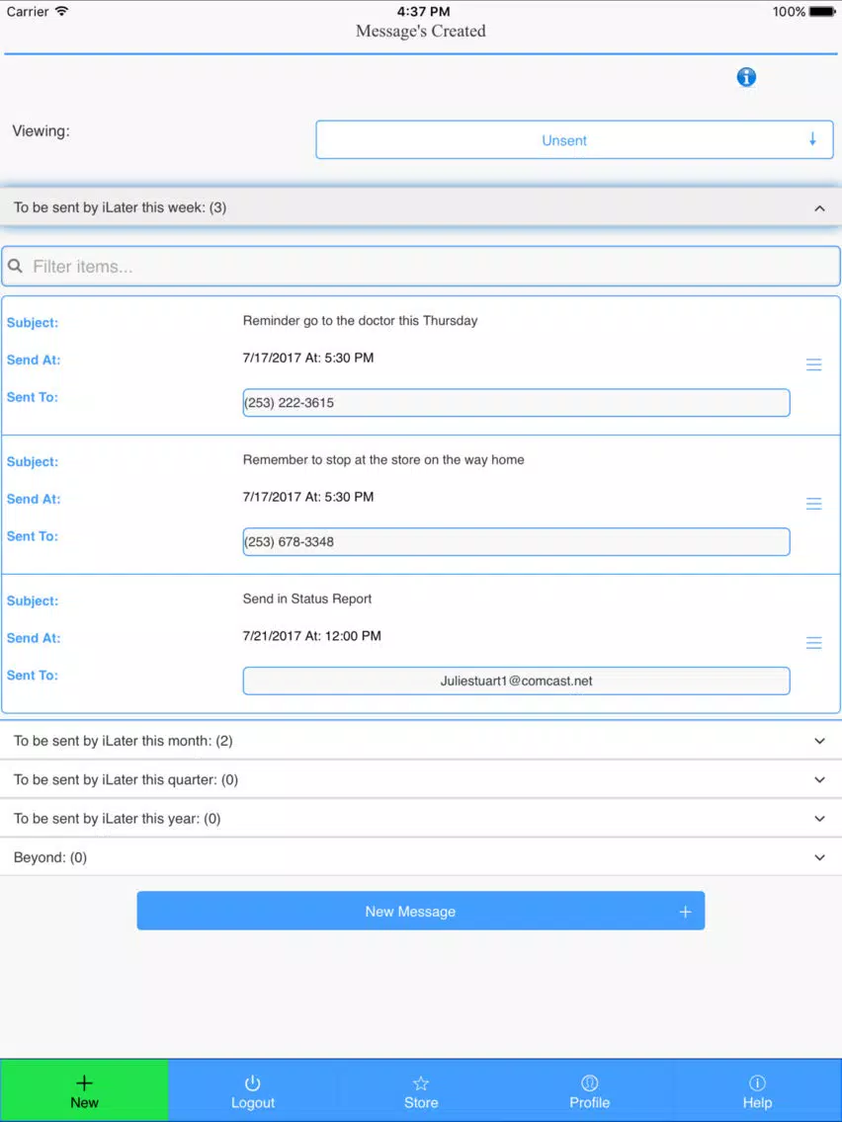Click subject 'Remember to stop at the store'
Screen dimensions: 842x1122
pos(383,459)
